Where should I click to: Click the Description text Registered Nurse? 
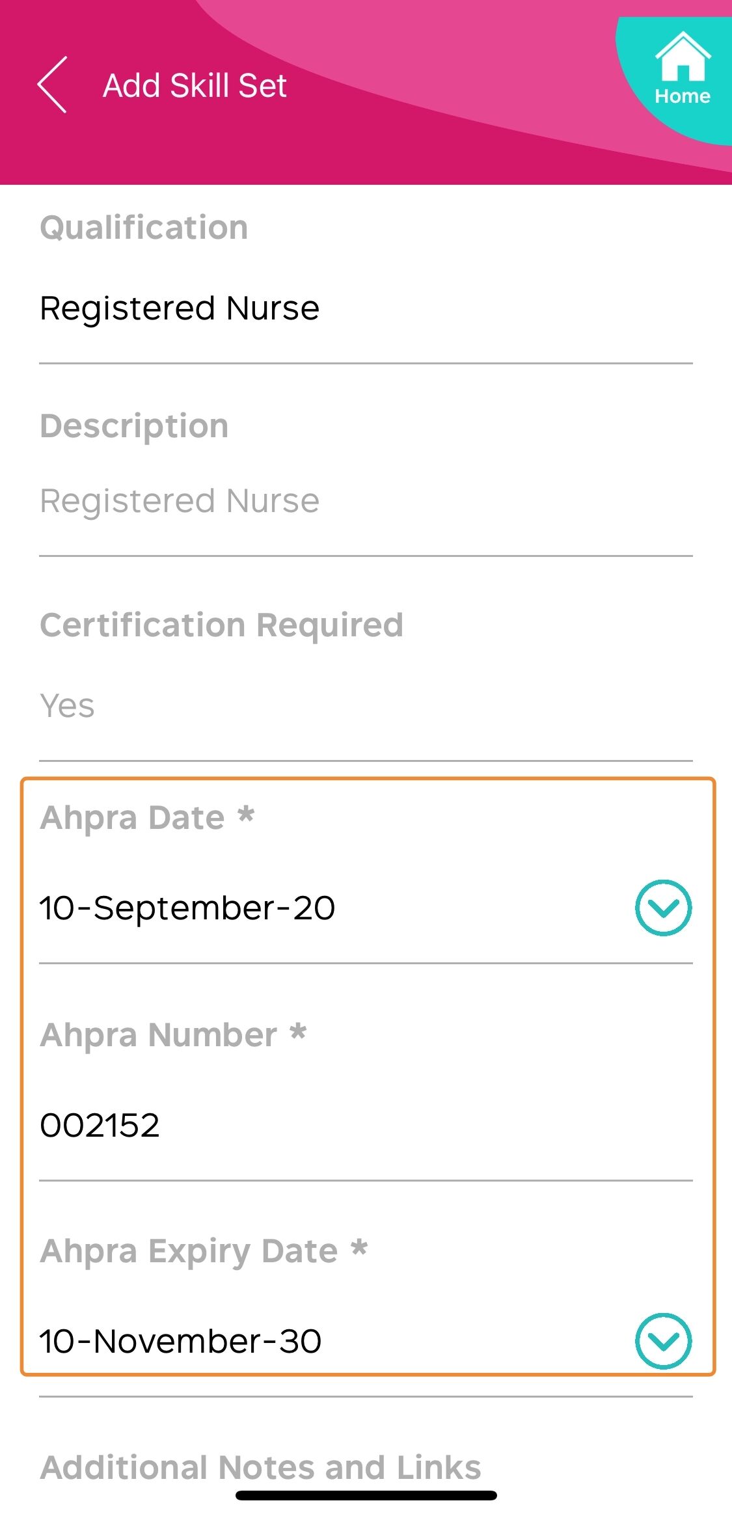[180, 501]
